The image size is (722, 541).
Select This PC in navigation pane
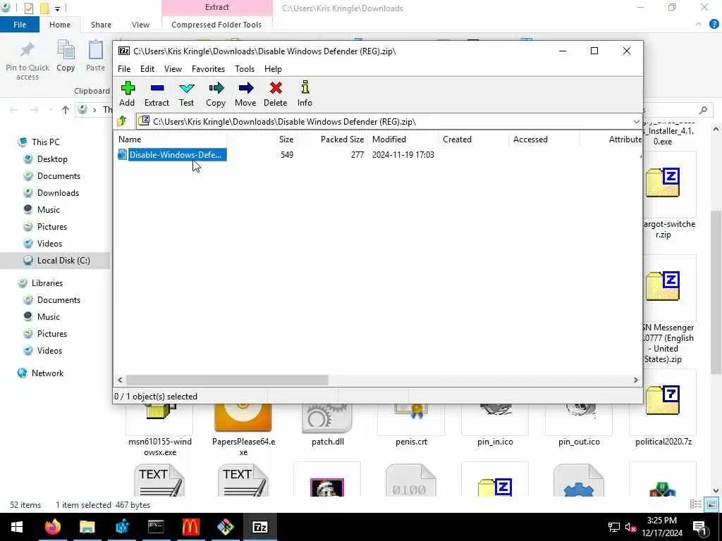click(x=46, y=142)
